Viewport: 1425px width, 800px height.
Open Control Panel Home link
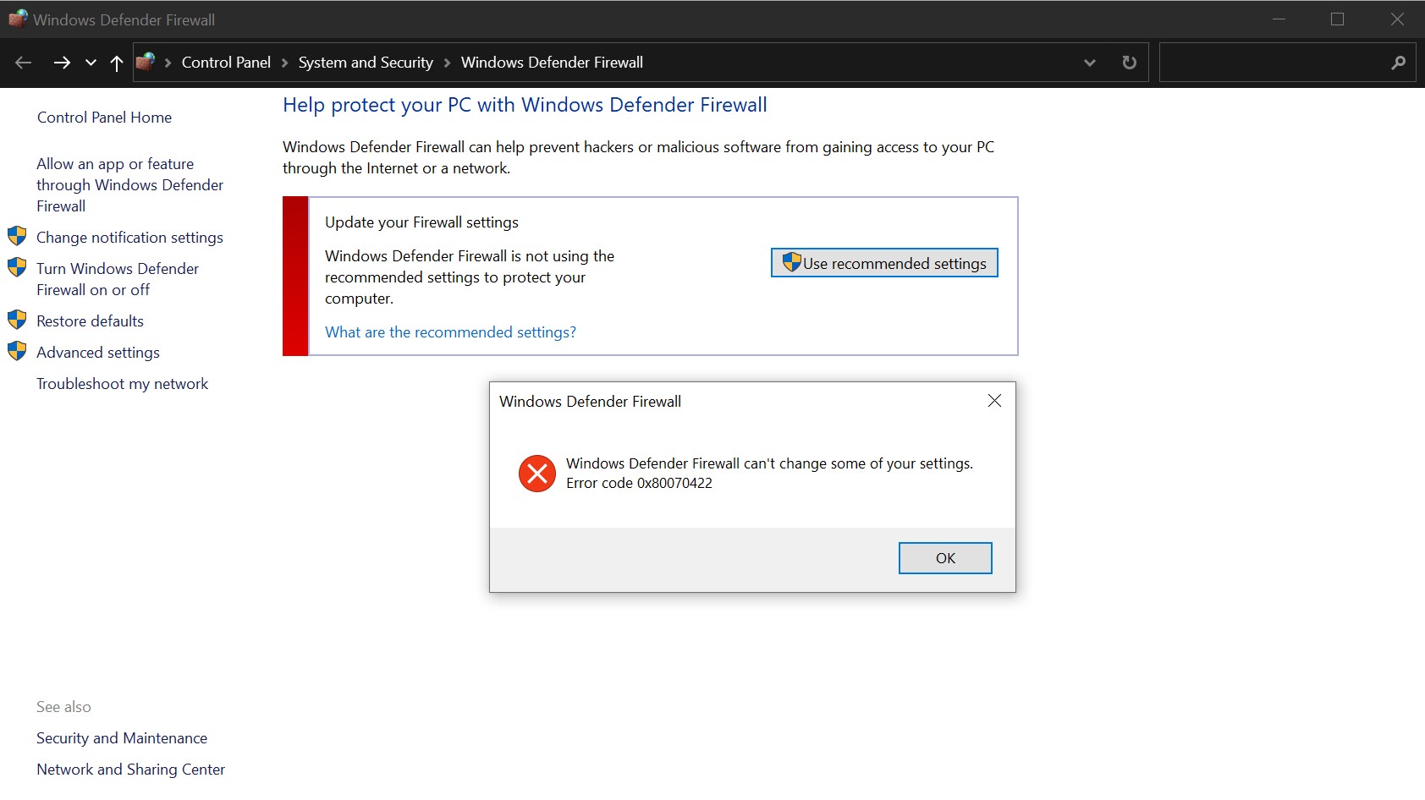pos(104,118)
